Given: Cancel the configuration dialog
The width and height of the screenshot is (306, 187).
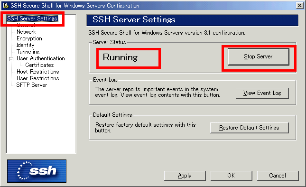Looking at the screenshot, I should tap(278, 176).
